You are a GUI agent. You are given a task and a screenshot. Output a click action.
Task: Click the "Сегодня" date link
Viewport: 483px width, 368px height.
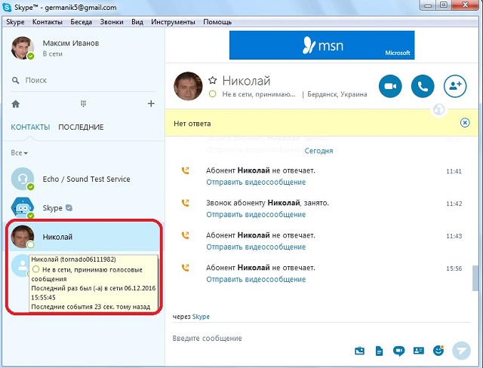(x=318, y=151)
